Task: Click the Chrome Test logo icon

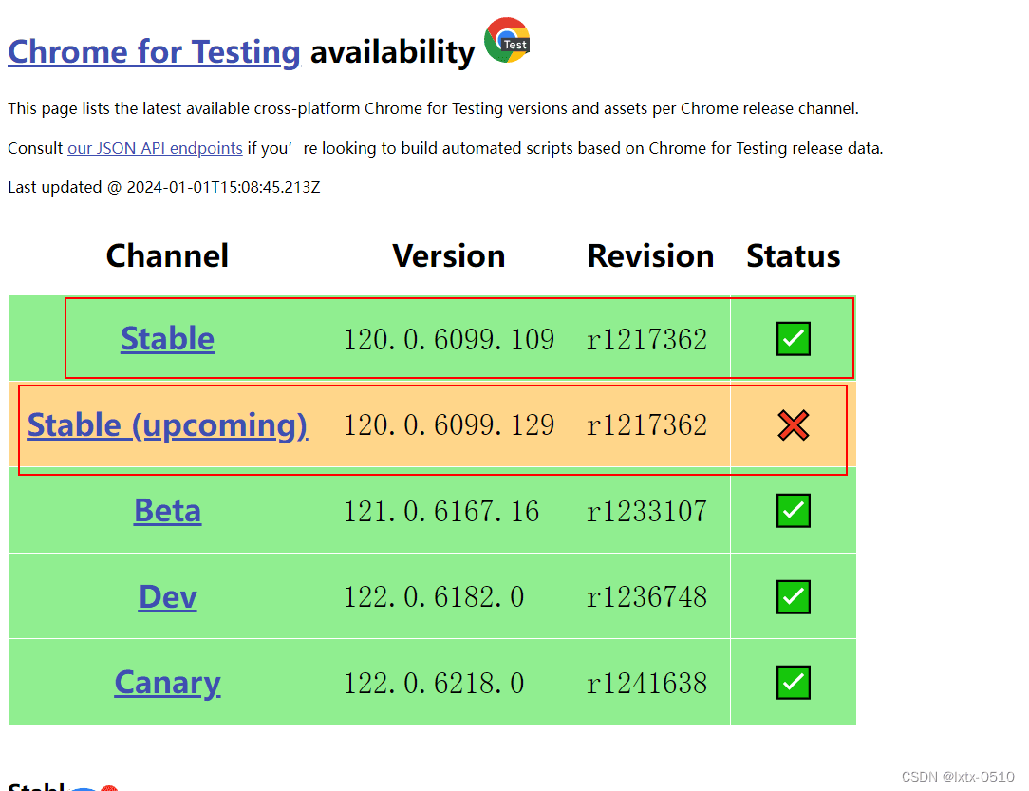Action: tap(507, 40)
